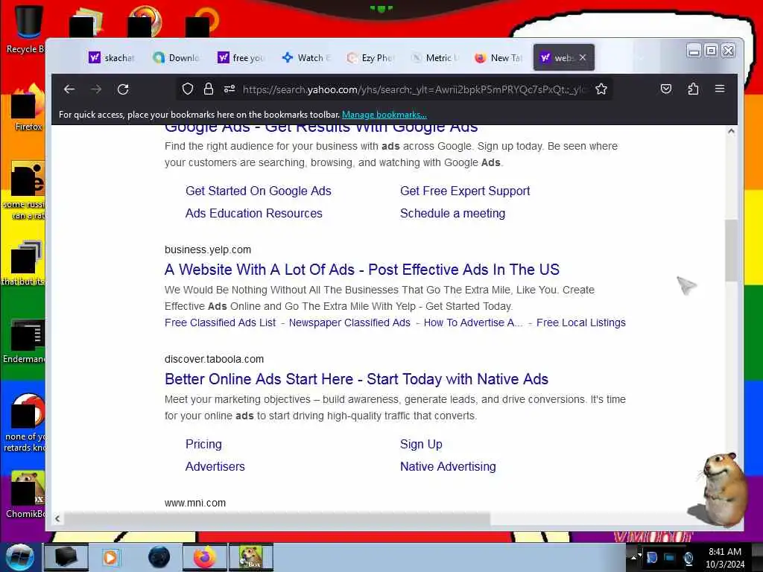
Task: Open Get Free Expert Support link
Action: click(465, 191)
